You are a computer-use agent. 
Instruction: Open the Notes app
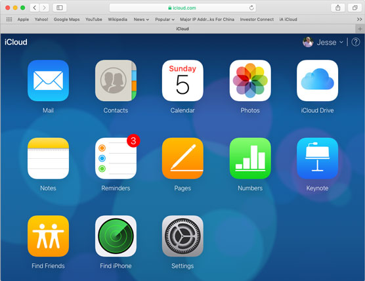tap(48, 158)
